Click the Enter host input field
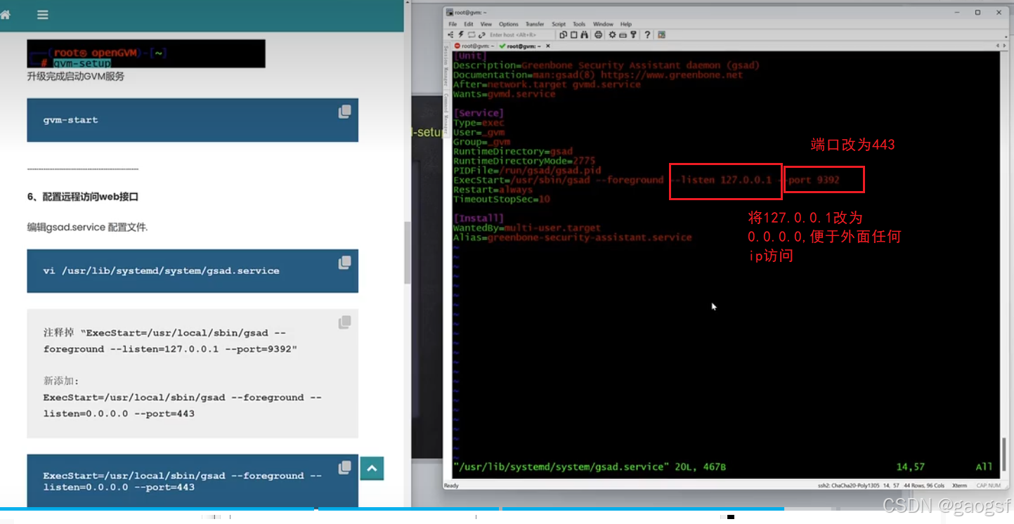1014x524 pixels. [520, 34]
